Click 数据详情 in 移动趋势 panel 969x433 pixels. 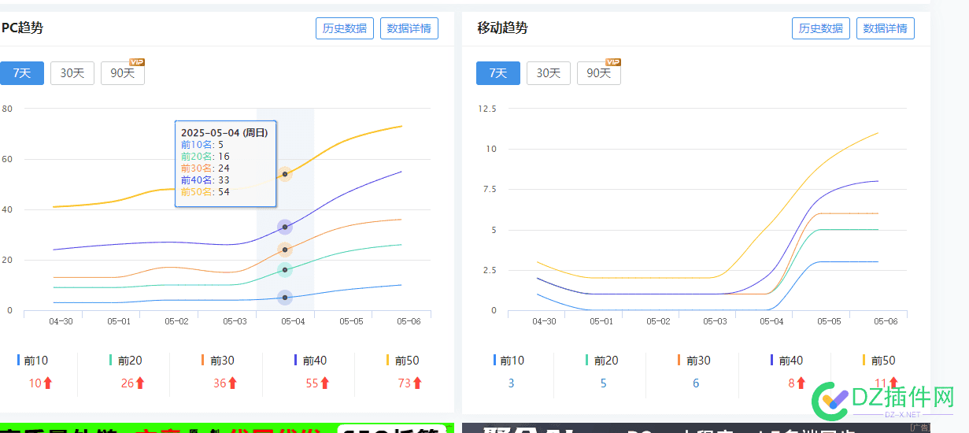(886, 28)
